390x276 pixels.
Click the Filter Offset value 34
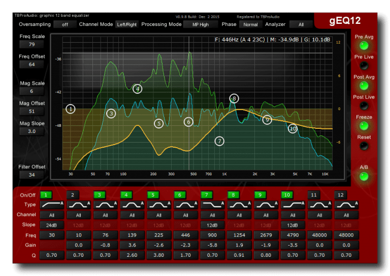[32, 175]
